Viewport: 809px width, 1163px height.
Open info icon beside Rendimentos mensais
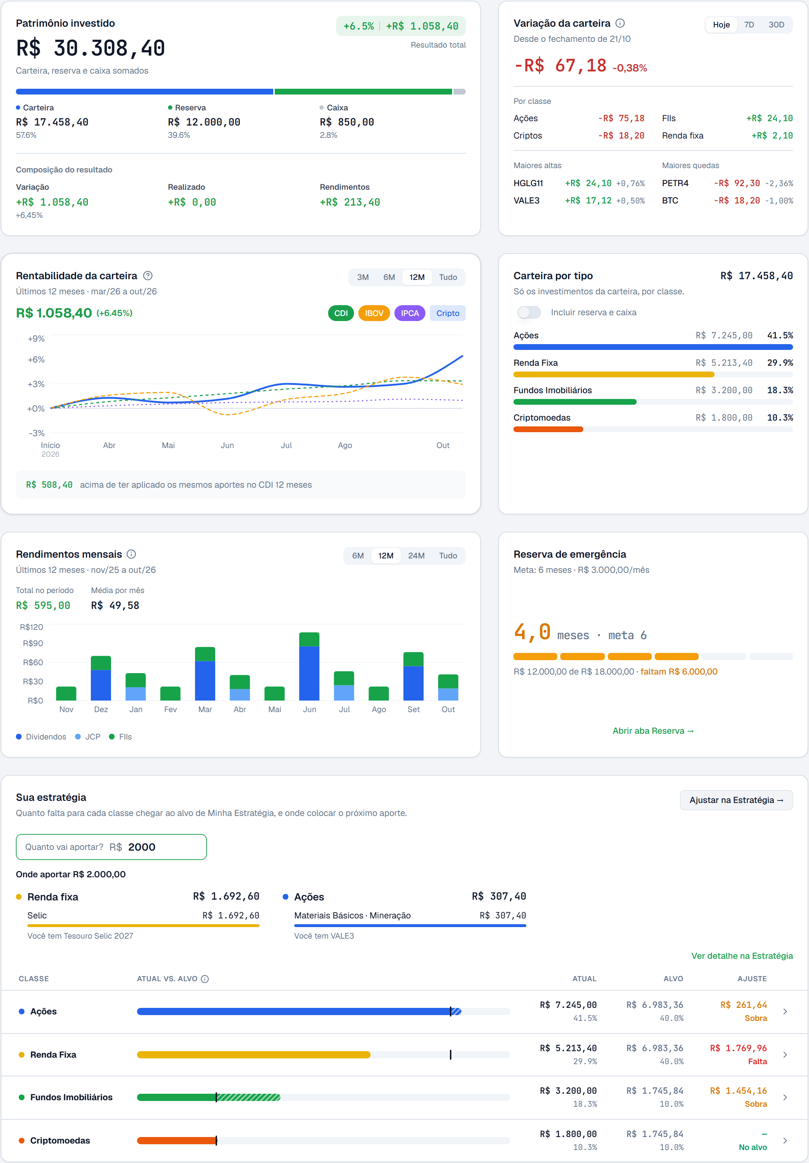tap(131, 554)
